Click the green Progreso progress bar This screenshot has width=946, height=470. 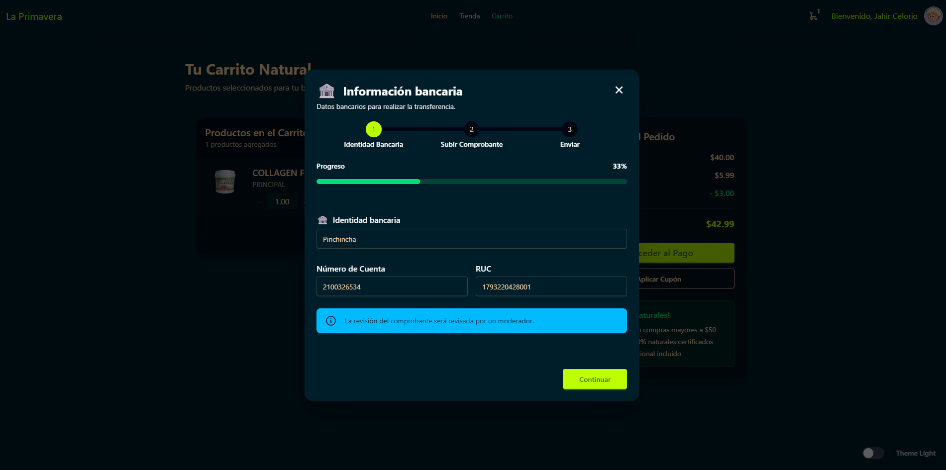471,182
